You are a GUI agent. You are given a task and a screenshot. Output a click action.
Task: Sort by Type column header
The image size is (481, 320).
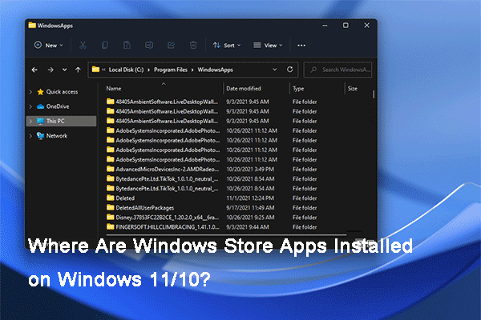[298, 89]
